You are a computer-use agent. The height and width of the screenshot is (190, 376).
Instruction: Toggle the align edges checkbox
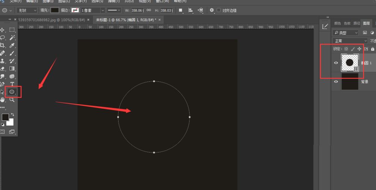(219, 10)
